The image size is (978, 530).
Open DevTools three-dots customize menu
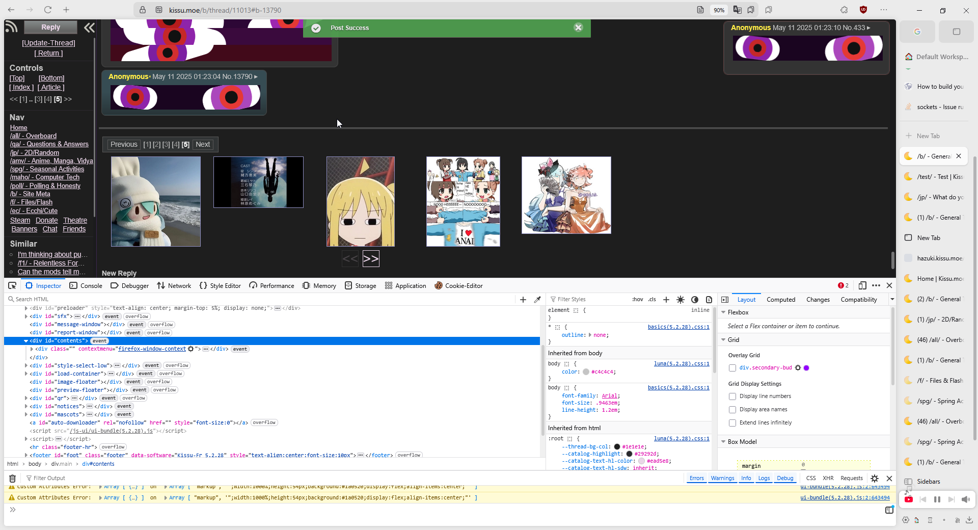(x=876, y=285)
